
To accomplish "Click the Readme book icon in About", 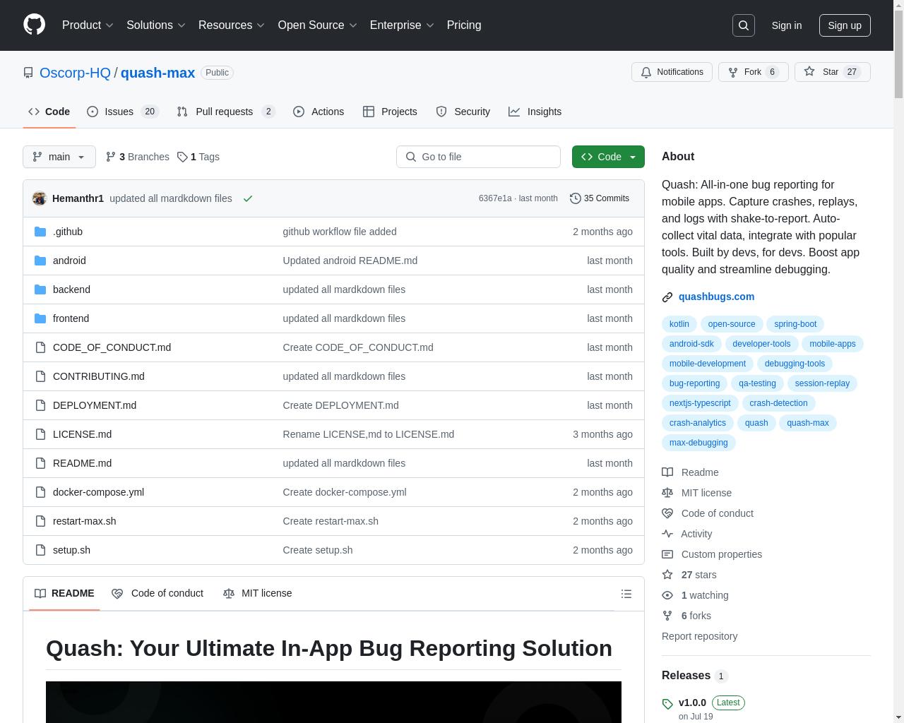I will point(667,472).
